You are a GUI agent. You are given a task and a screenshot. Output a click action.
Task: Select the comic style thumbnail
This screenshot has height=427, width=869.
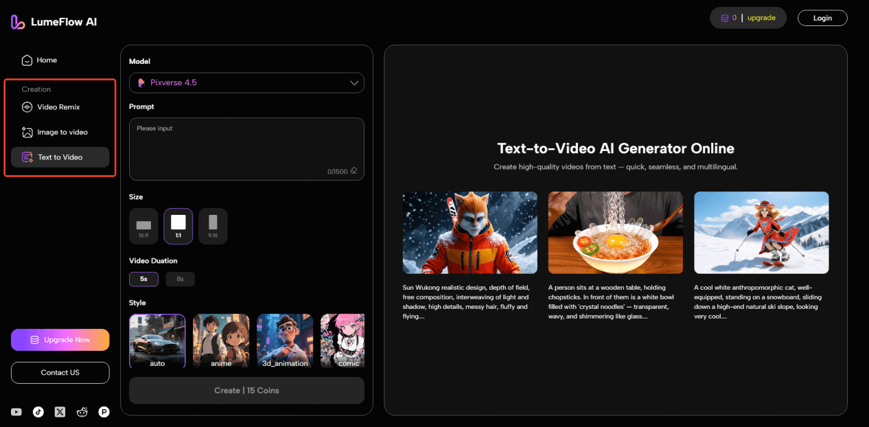tap(343, 341)
